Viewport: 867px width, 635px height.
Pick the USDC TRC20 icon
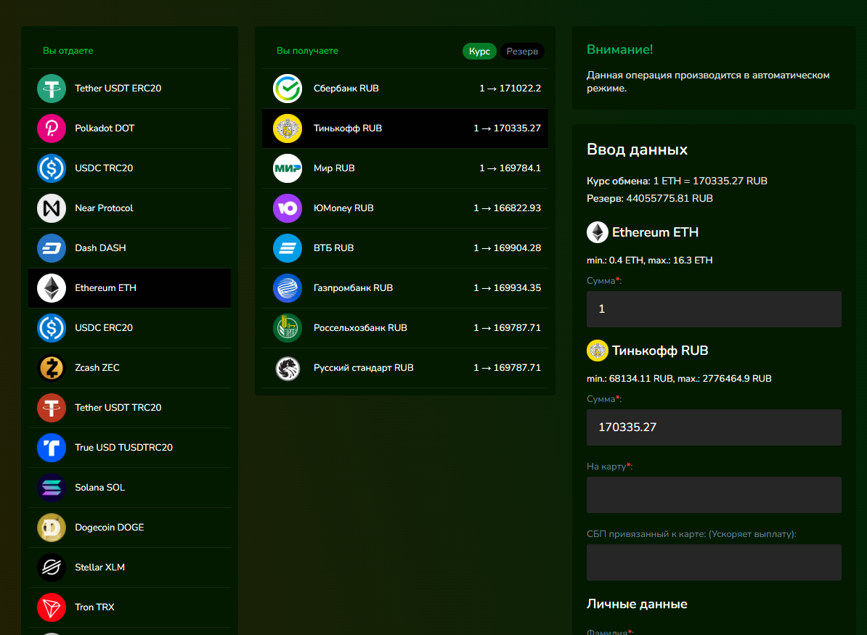pos(52,168)
